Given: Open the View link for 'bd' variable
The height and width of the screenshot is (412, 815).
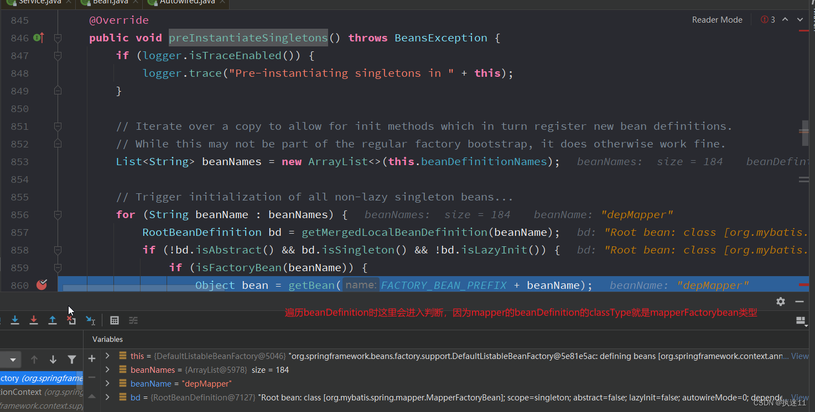Looking at the screenshot, I should pos(800,397).
